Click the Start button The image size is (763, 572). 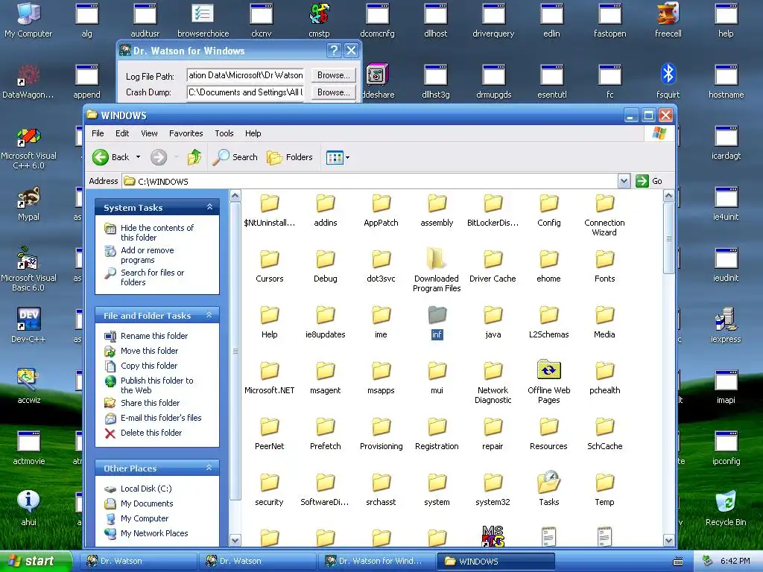point(36,561)
